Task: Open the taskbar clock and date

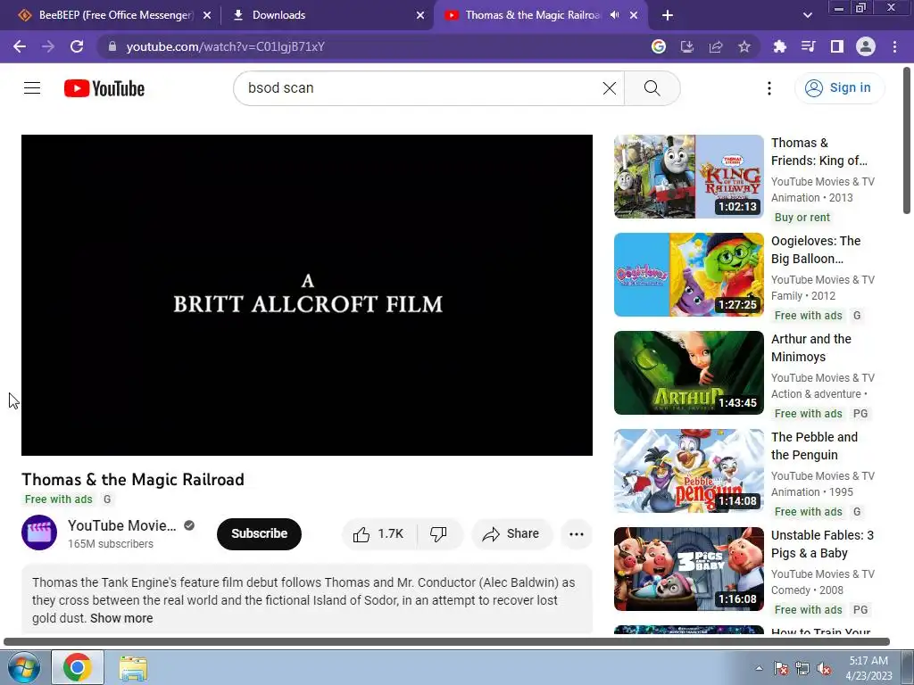Action: 868,668
